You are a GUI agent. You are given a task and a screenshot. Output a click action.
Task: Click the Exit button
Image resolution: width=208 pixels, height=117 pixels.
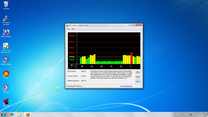click(x=138, y=81)
